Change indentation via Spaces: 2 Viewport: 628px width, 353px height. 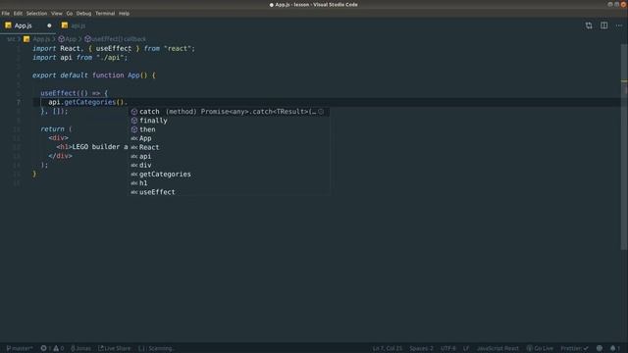tap(421, 349)
